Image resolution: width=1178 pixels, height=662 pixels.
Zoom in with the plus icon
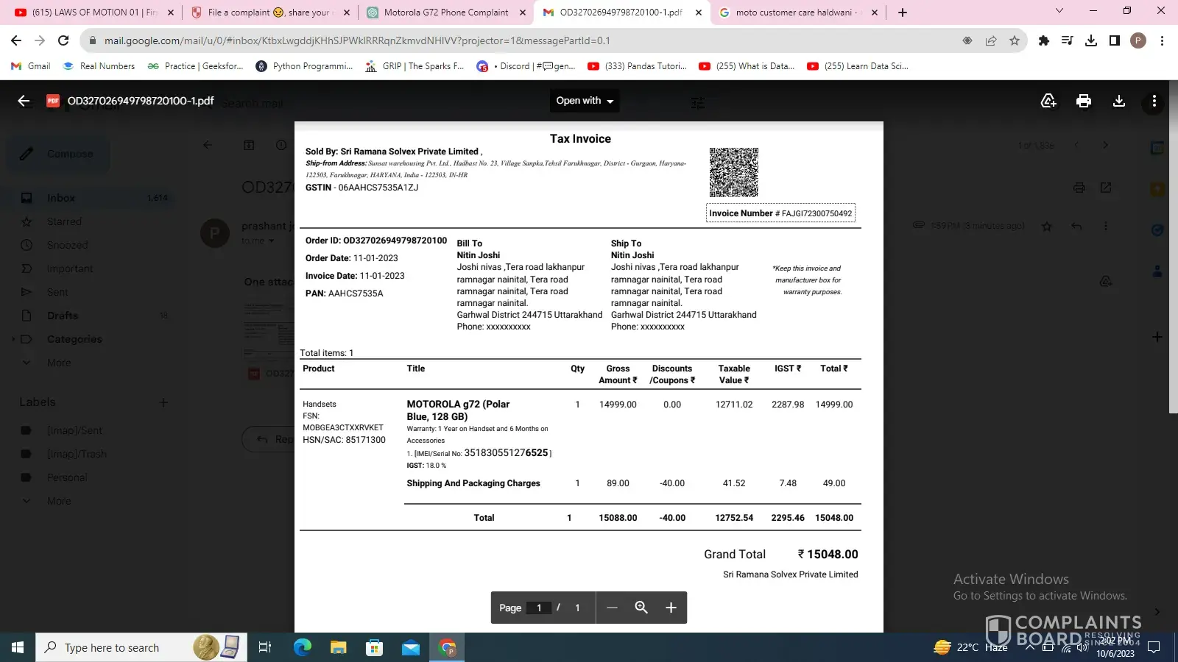coord(671,608)
